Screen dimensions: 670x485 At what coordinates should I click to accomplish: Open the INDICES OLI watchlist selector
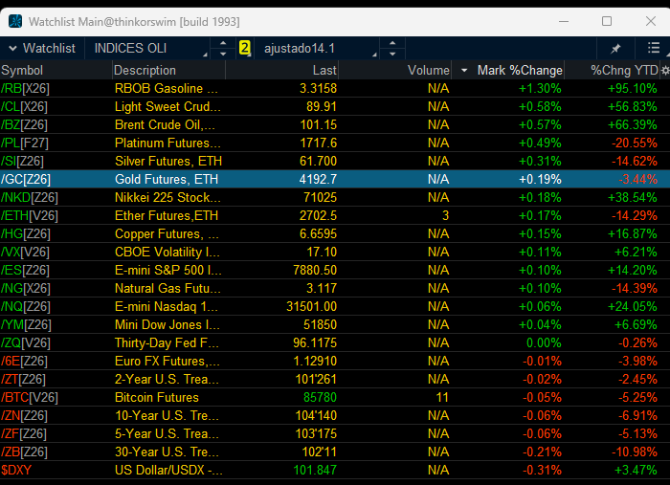147,48
